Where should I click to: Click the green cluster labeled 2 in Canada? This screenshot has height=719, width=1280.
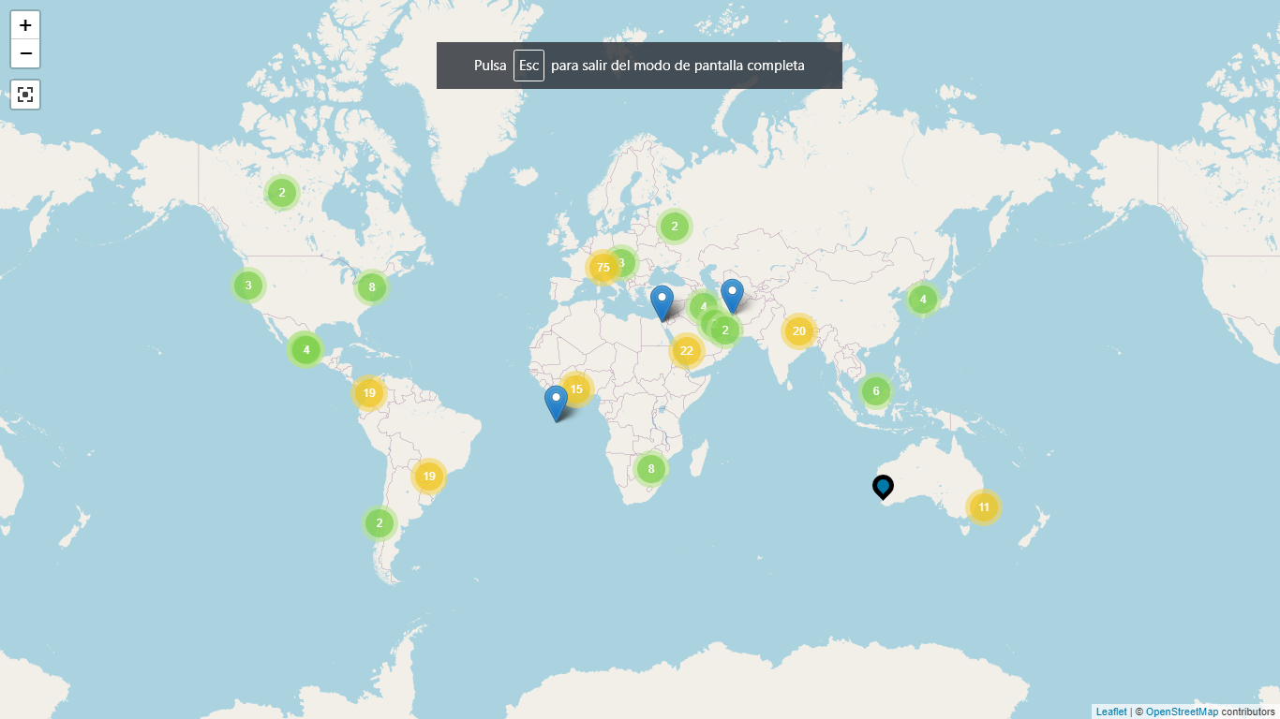[281, 192]
